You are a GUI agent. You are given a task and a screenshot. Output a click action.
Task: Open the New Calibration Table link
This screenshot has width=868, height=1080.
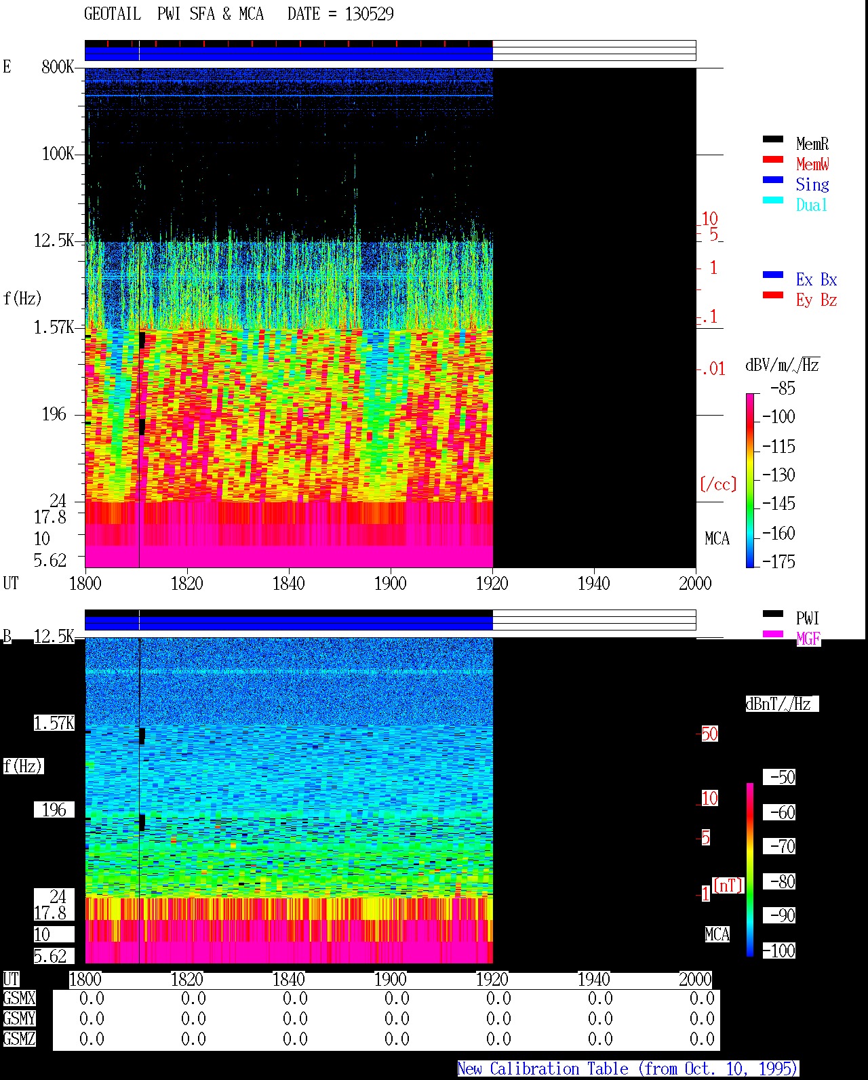[x=628, y=1068]
